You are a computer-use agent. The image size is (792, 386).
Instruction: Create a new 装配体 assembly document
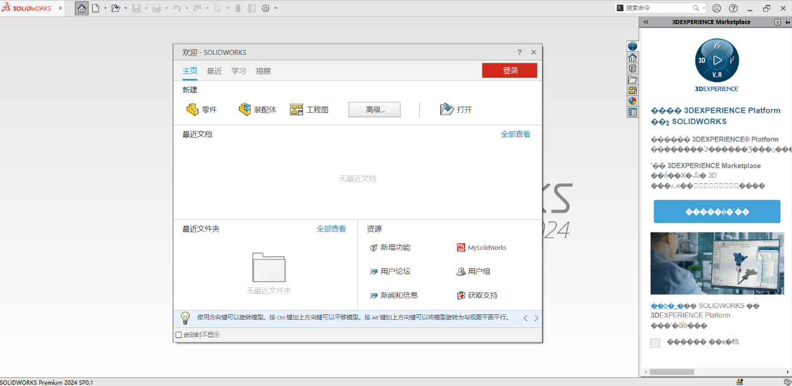click(258, 110)
